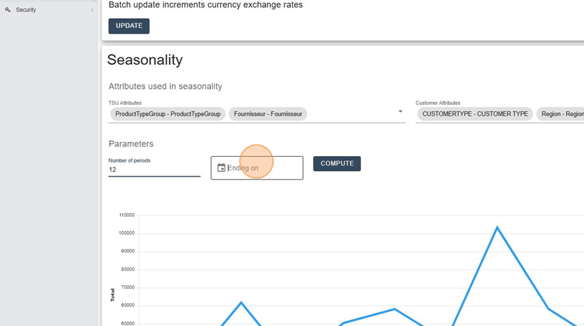Click the Security key icon in sidebar
Screen dimensions: 584x326
click(7, 10)
